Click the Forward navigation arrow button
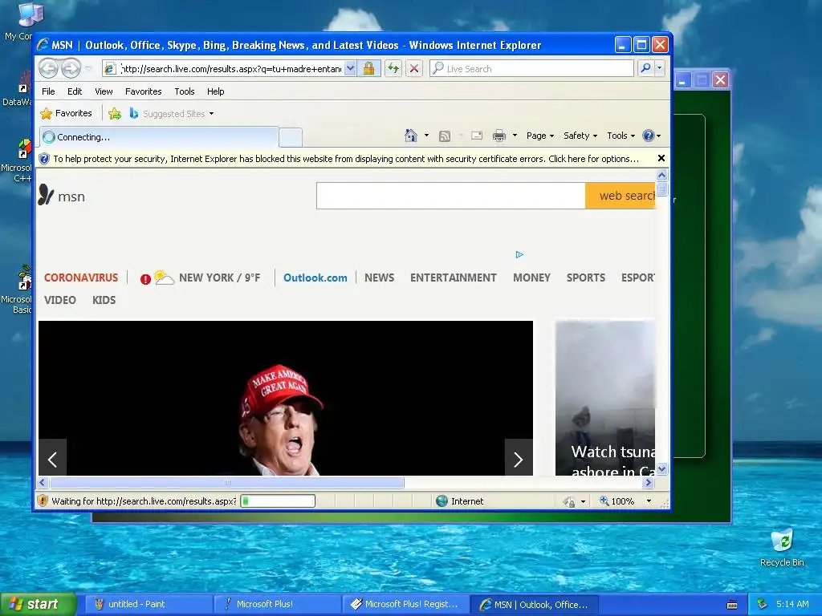 [x=71, y=69]
